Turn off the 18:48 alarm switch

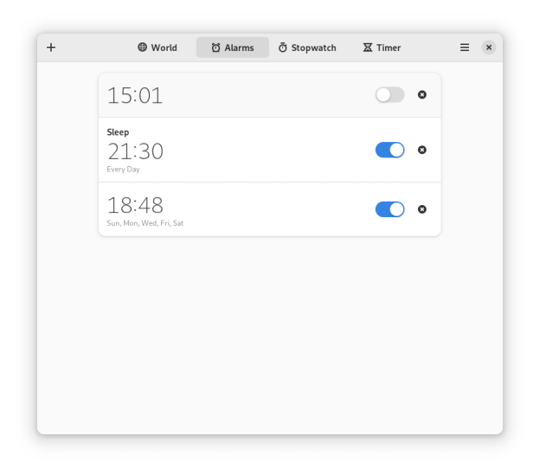(389, 209)
